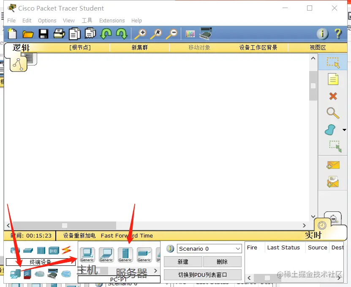
Task: Click the 新建 scenario button
Action: 183,262
